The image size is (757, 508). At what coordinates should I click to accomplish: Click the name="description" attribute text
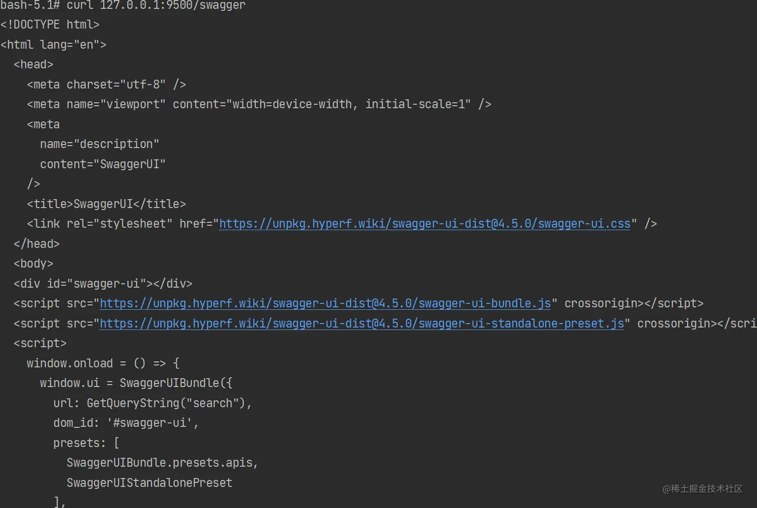100,144
